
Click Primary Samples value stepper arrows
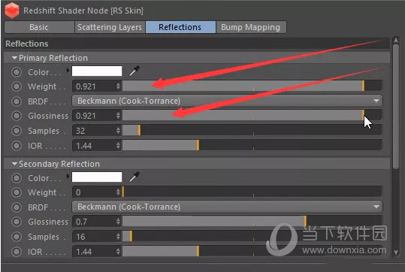(x=118, y=131)
